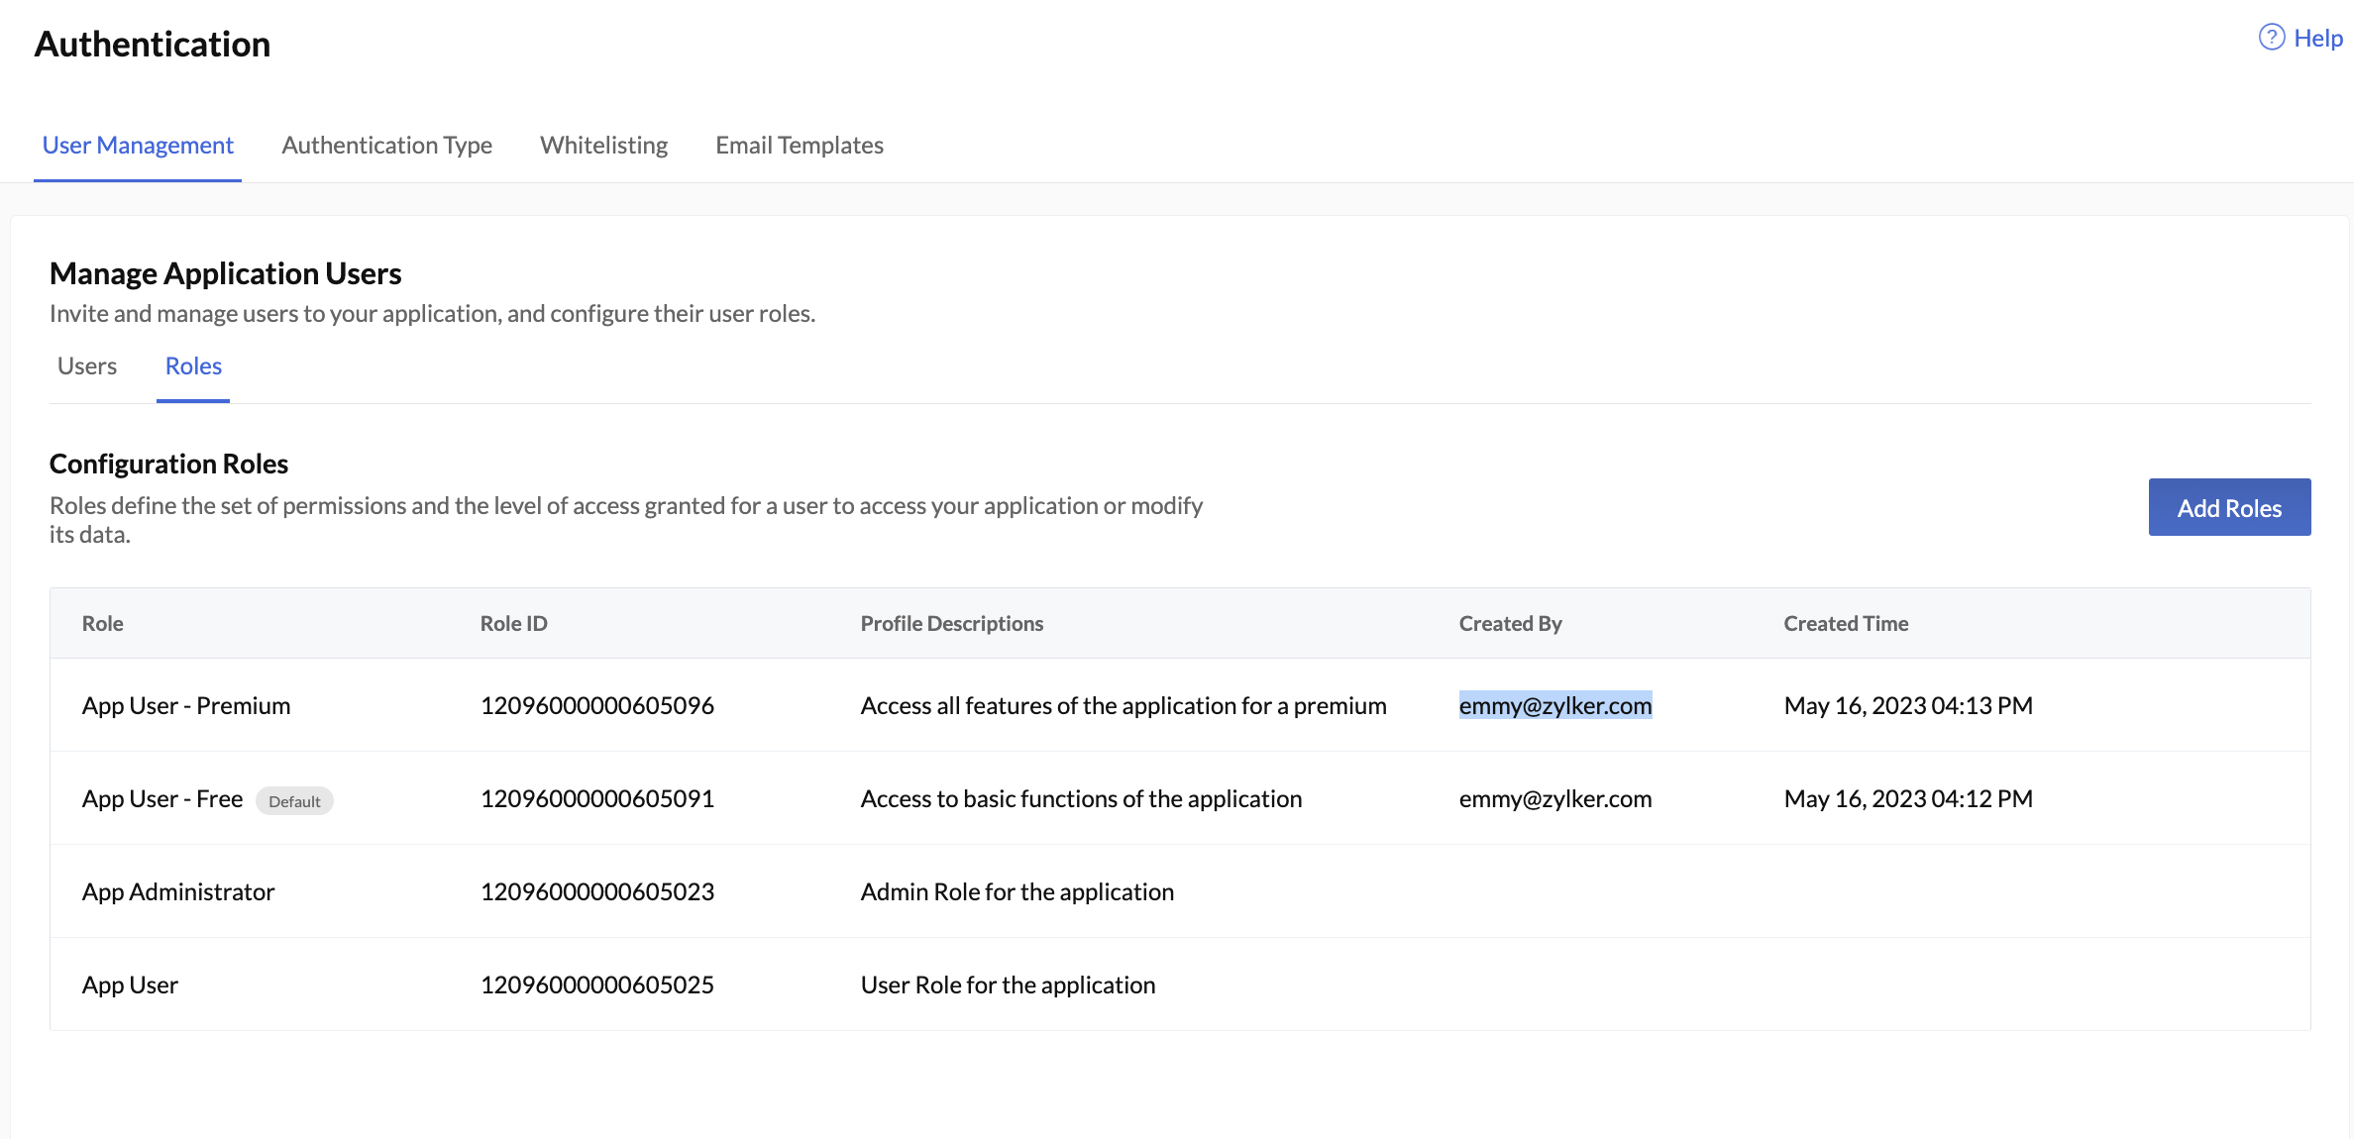Select the App Administrator role
The image size is (2354, 1139).
tap(178, 892)
